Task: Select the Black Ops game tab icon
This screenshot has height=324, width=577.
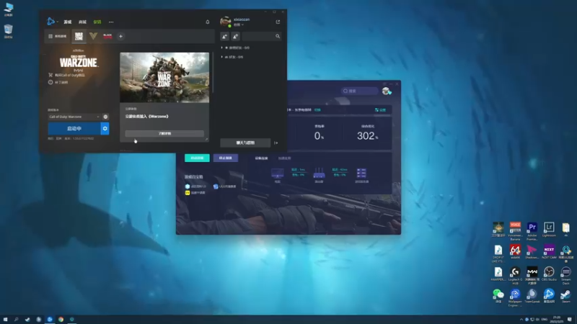Action: point(107,36)
